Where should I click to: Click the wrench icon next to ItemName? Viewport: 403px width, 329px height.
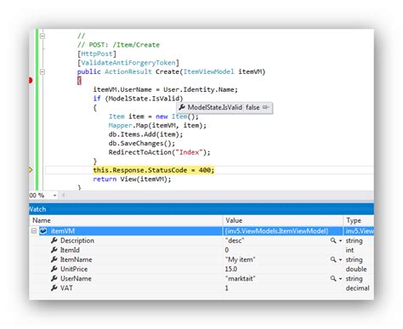click(x=54, y=259)
